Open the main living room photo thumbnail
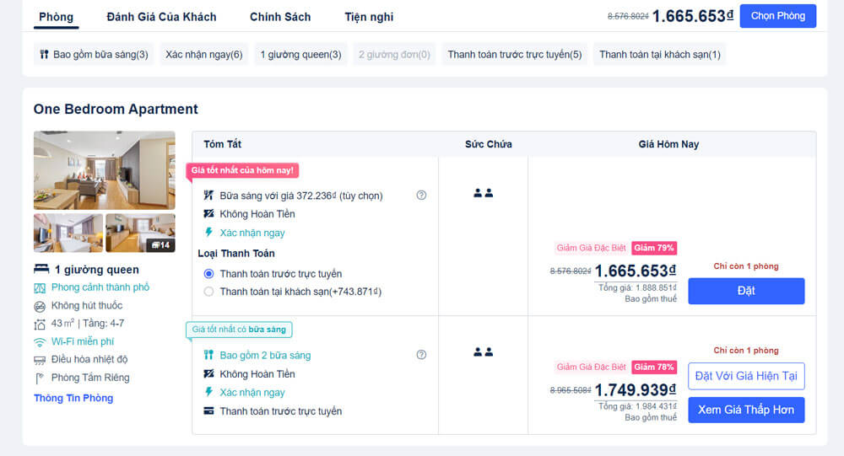The width and height of the screenshot is (844, 456). pos(105,170)
